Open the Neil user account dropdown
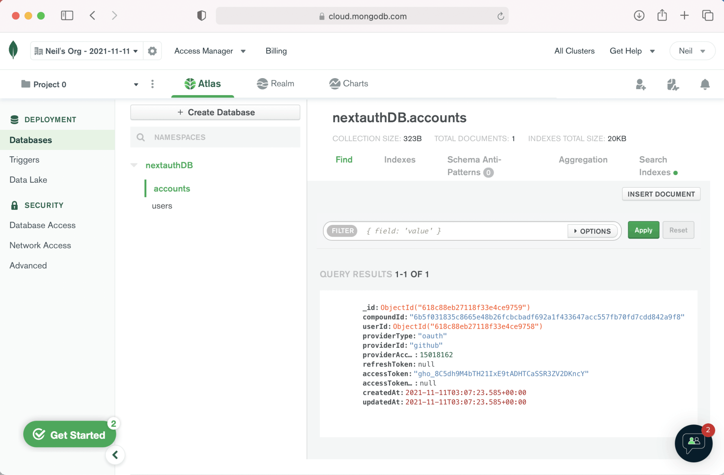 pos(692,51)
